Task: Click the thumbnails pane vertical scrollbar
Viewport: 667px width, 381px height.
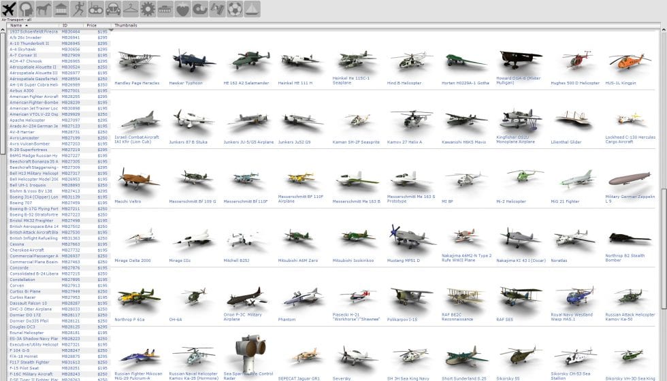Action: click(x=663, y=204)
